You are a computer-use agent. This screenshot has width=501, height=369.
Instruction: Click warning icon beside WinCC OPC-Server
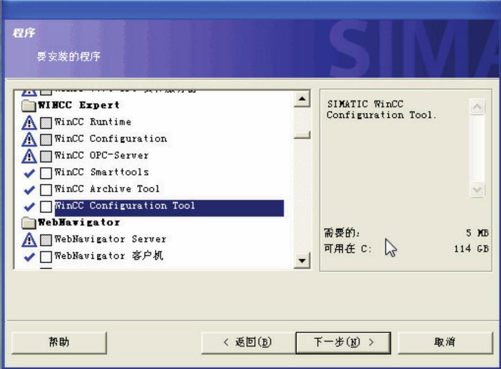[29, 156]
